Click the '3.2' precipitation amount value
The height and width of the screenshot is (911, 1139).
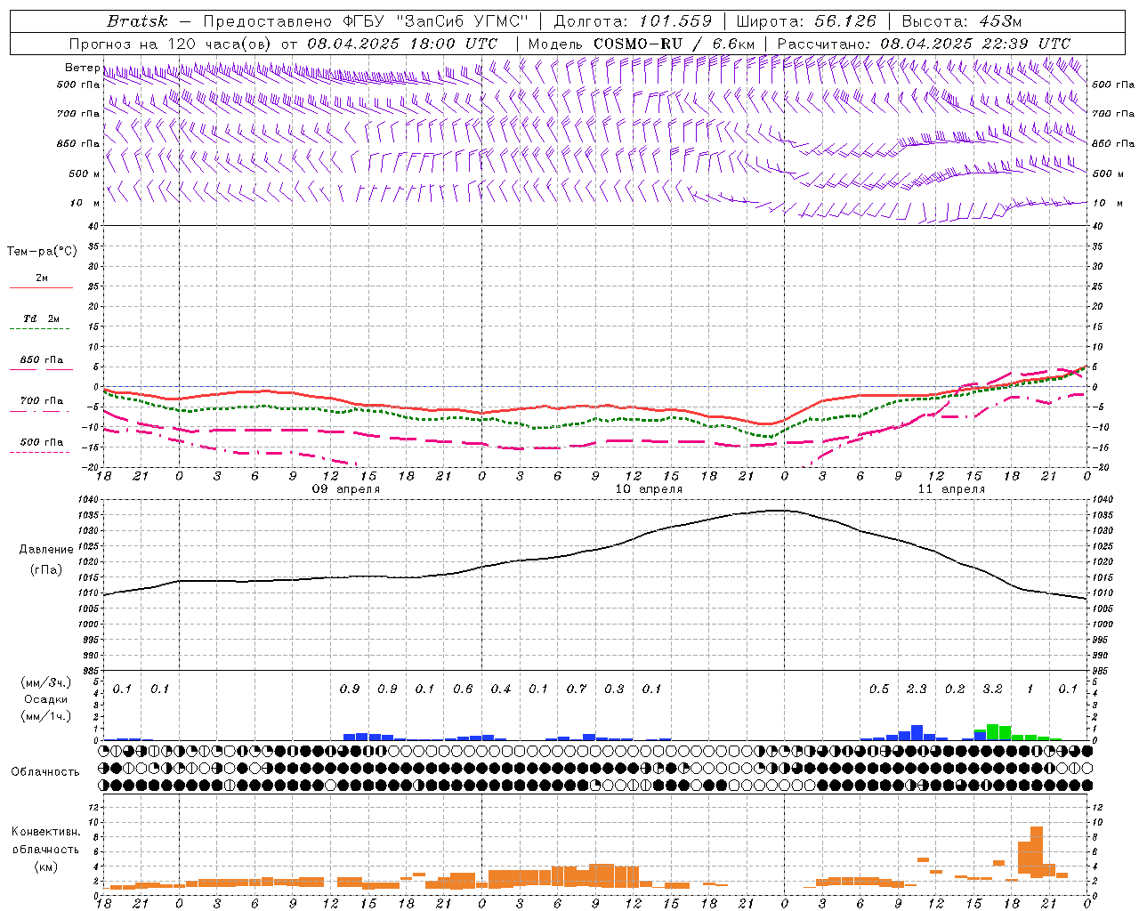[992, 689]
